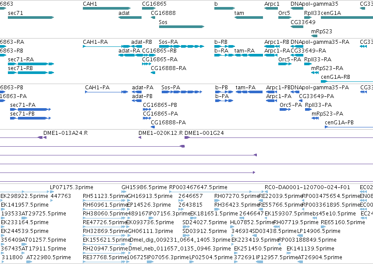Image resolution: width=373 pixels, height=264 pixels.
Task: Open the CG33649-PA protein label
Action: 316,96
